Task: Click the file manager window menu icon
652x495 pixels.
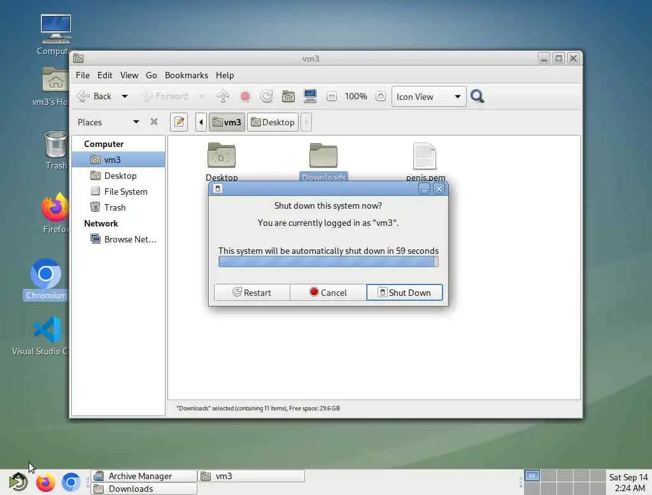Action: [78, 59]
